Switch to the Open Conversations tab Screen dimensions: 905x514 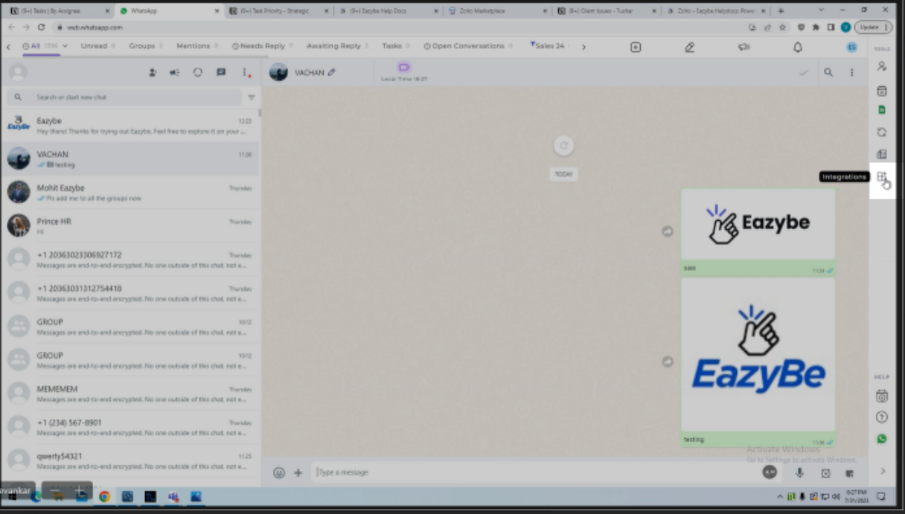(x=468, y=46)
